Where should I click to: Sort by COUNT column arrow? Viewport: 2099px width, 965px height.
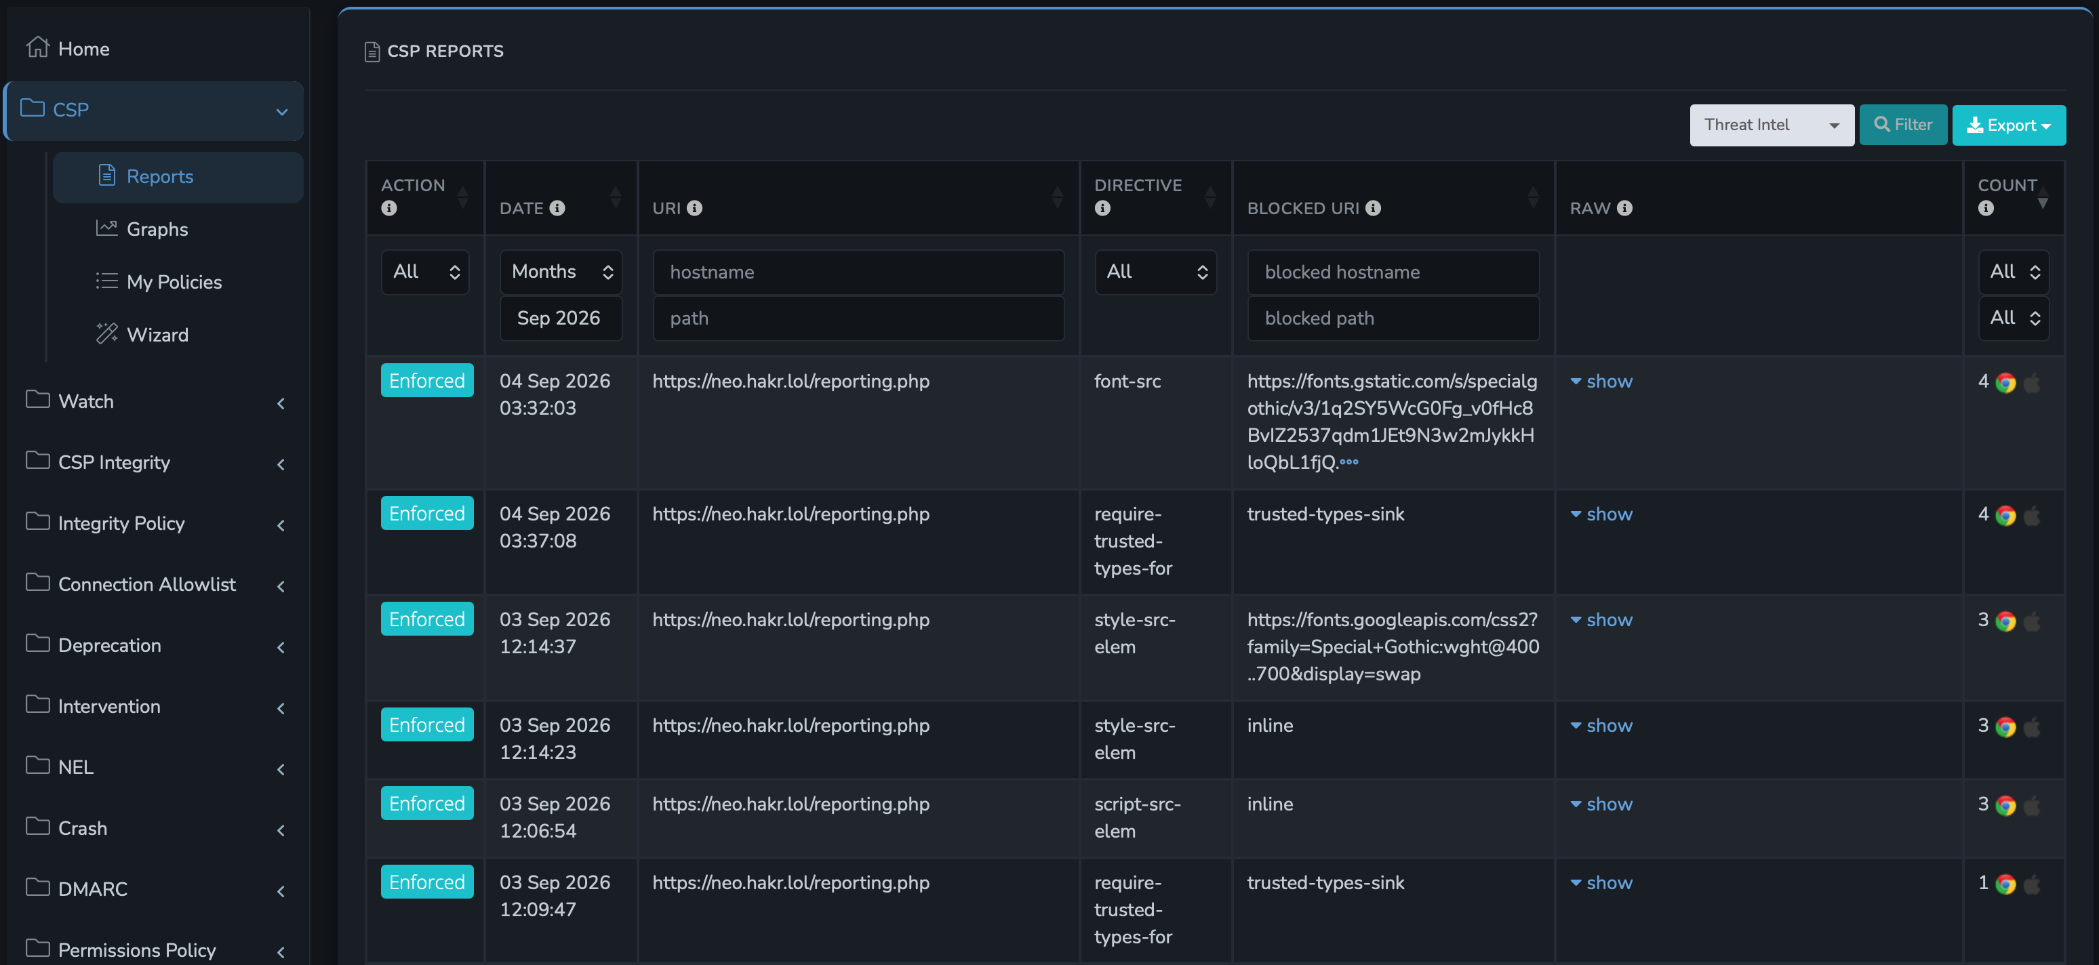coord(2043,197)
